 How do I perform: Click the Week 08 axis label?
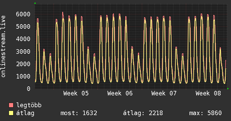coord(208,93)
